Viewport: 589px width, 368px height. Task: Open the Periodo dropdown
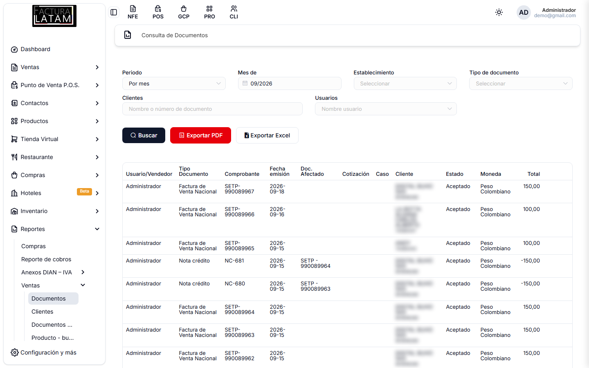[174, 83]
